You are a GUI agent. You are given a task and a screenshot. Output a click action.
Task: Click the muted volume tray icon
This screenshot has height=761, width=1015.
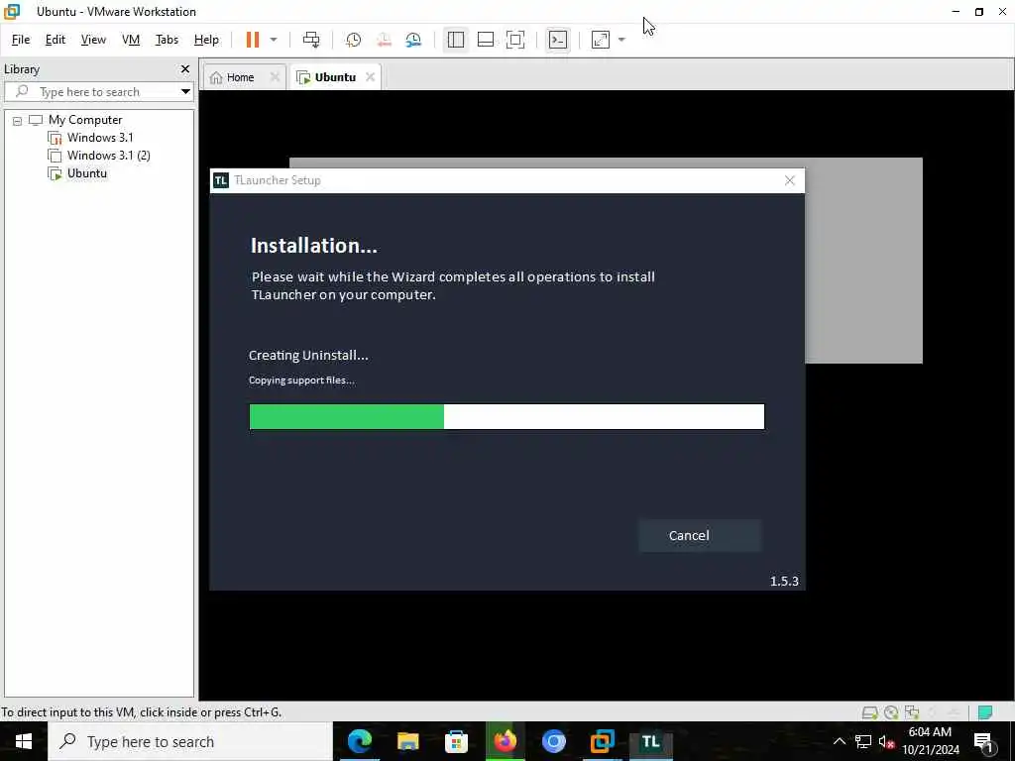(x=887, y=741)
